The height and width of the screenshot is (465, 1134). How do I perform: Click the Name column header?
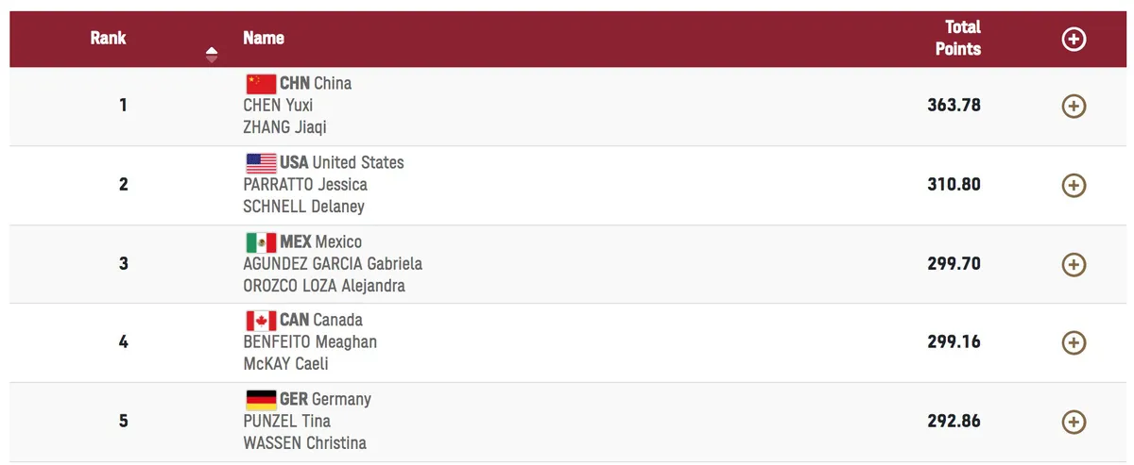pyautogui.click(x=264, y=39)
